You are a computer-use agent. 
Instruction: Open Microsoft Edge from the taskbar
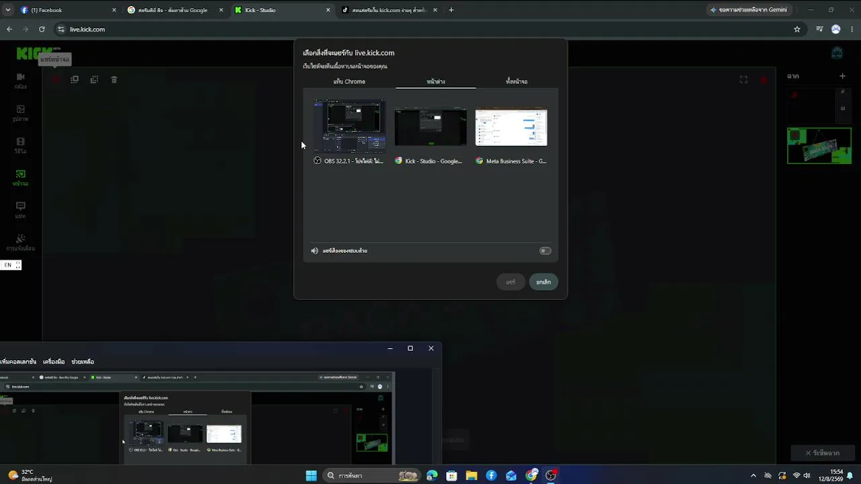tap(432, 475)
